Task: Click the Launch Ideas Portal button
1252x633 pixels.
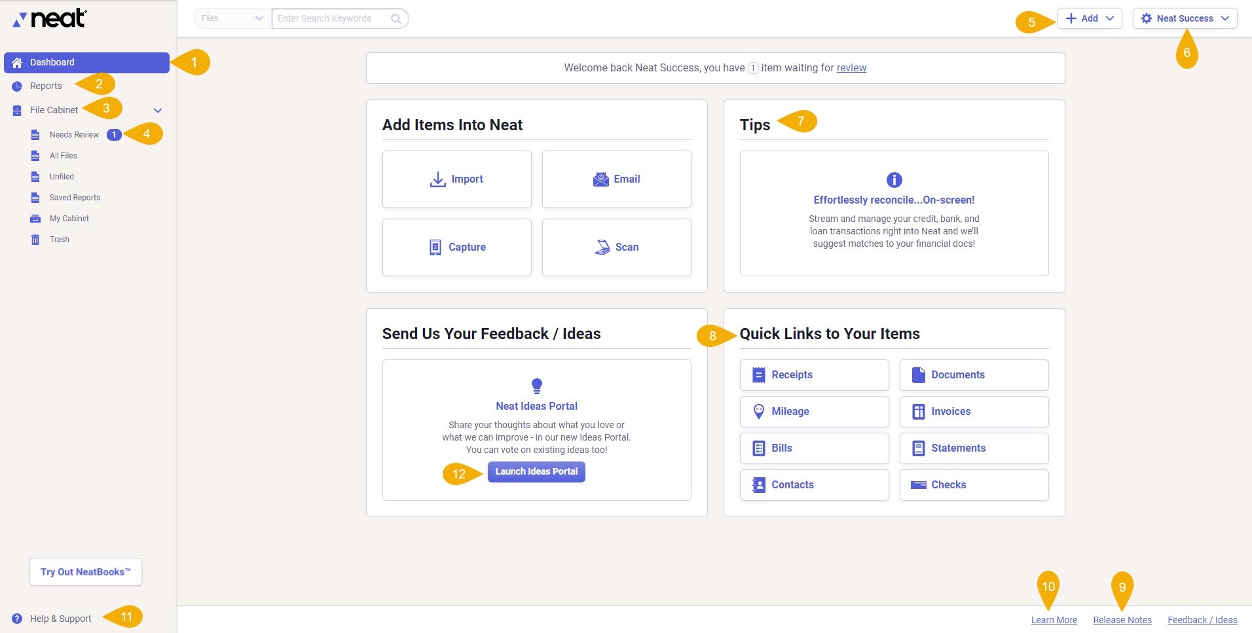Action: (536, 471)
